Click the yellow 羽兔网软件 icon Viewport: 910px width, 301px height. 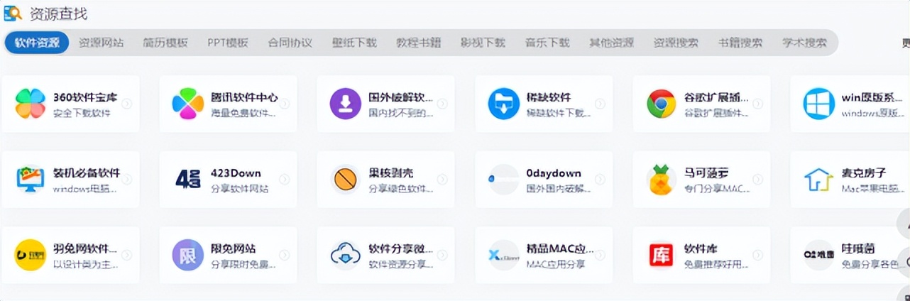click(x=30, y=255)
